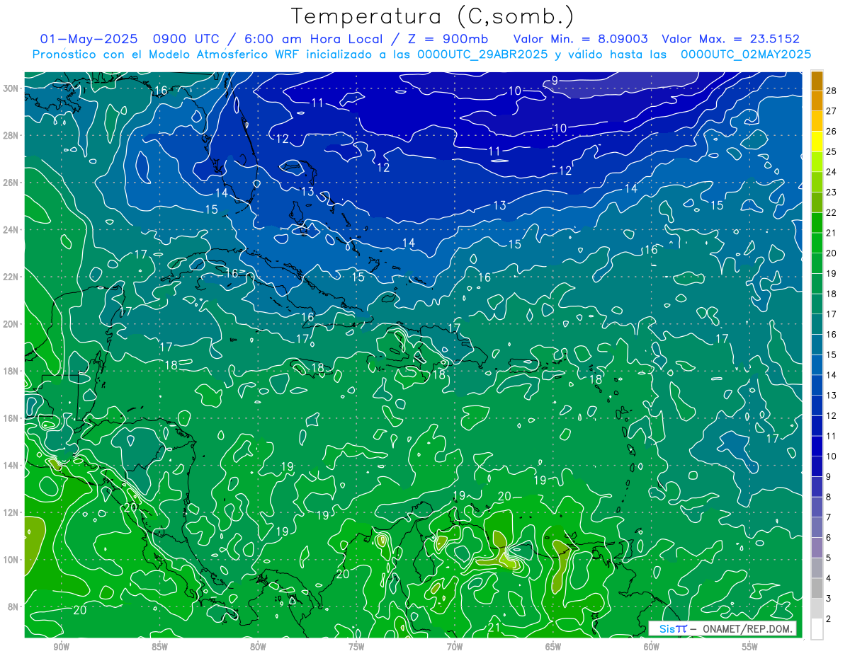
Task: Click the "Temperatura (C,somb.)" chart title
Action: [x=433, y=16]
